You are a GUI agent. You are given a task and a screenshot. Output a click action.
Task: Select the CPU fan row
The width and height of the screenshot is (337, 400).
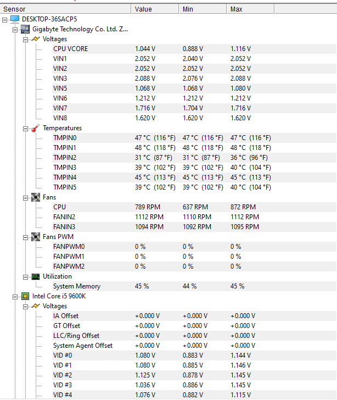tap(194, 207)
